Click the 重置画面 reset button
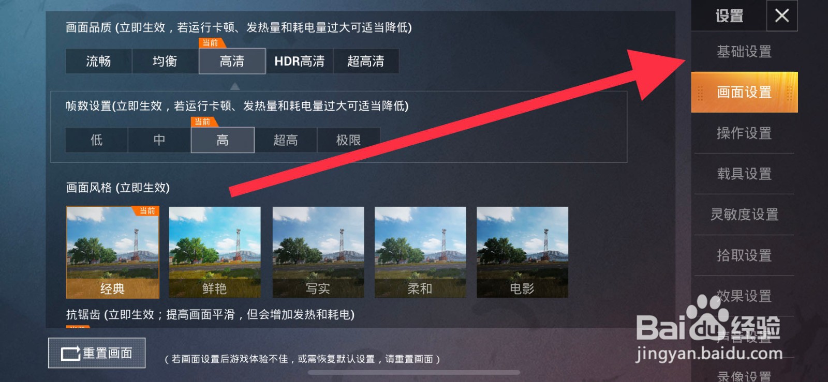This screenshot has width=828, height=382. coord(97,353)
